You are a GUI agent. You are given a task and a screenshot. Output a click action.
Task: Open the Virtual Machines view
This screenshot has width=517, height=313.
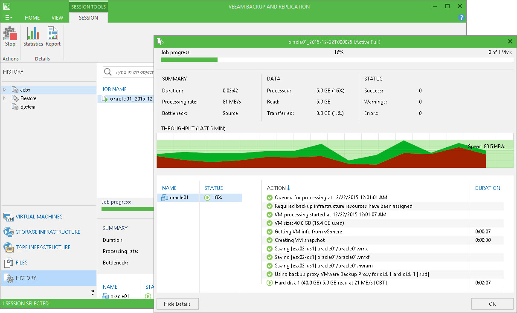pos(39,217)
